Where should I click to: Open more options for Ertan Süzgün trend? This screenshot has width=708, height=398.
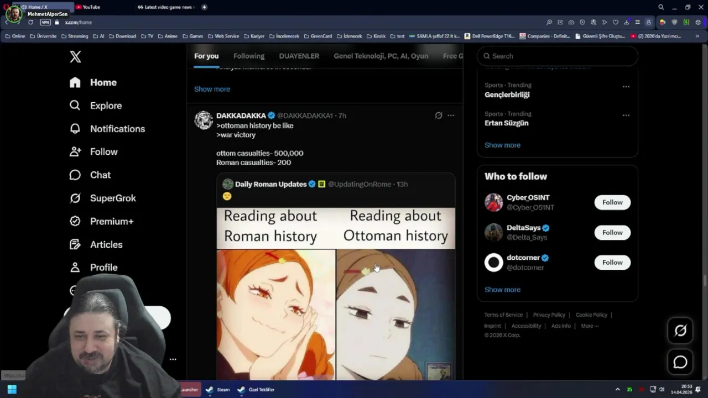626,116
